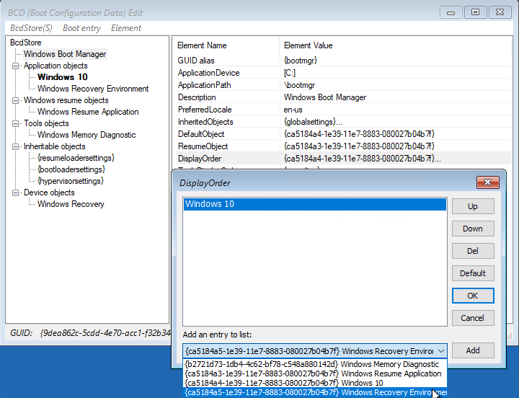
Task: Click the Up button in DisplayOrder
Action: click(473, 206)
